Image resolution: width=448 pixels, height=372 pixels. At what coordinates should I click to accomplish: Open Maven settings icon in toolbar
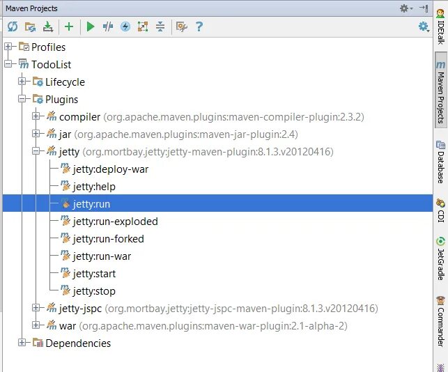point(181,27)
